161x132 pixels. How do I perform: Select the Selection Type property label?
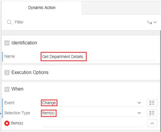tap(17, 113)
